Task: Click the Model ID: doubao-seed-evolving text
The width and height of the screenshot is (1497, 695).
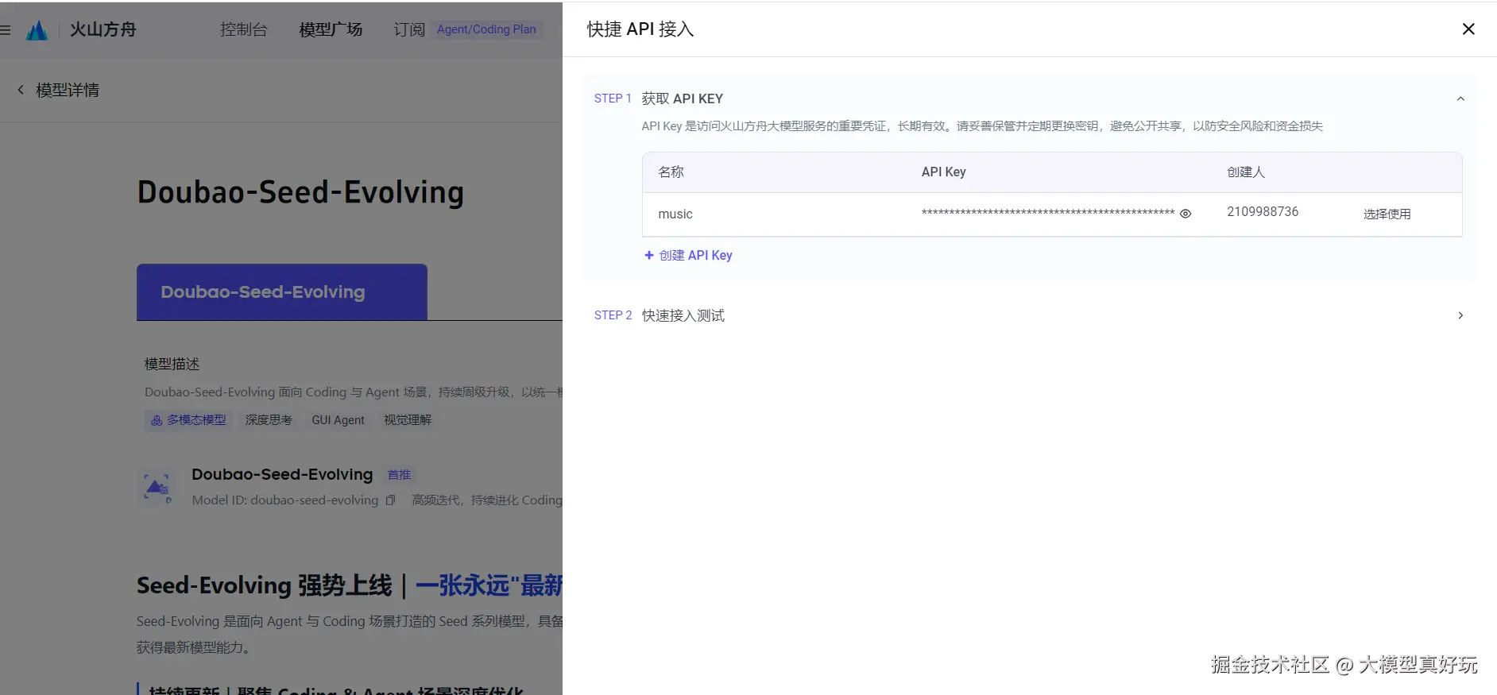Action: (x=285, y=500)
